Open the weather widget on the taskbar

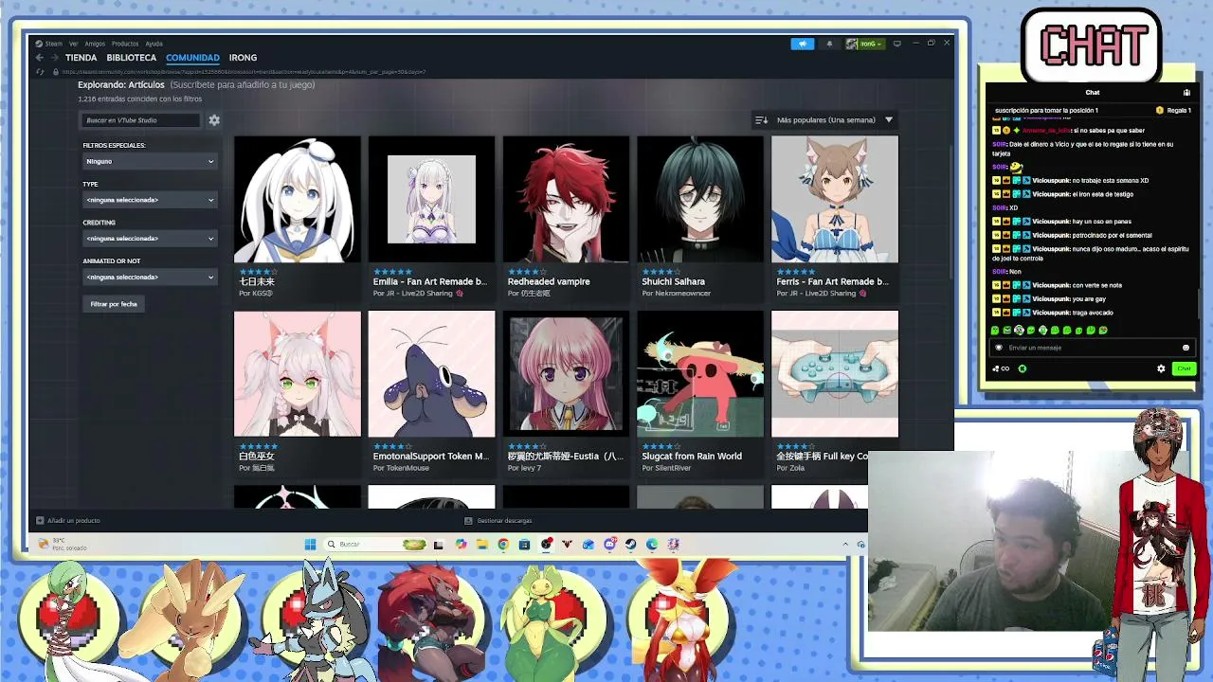tap(63, 544)
